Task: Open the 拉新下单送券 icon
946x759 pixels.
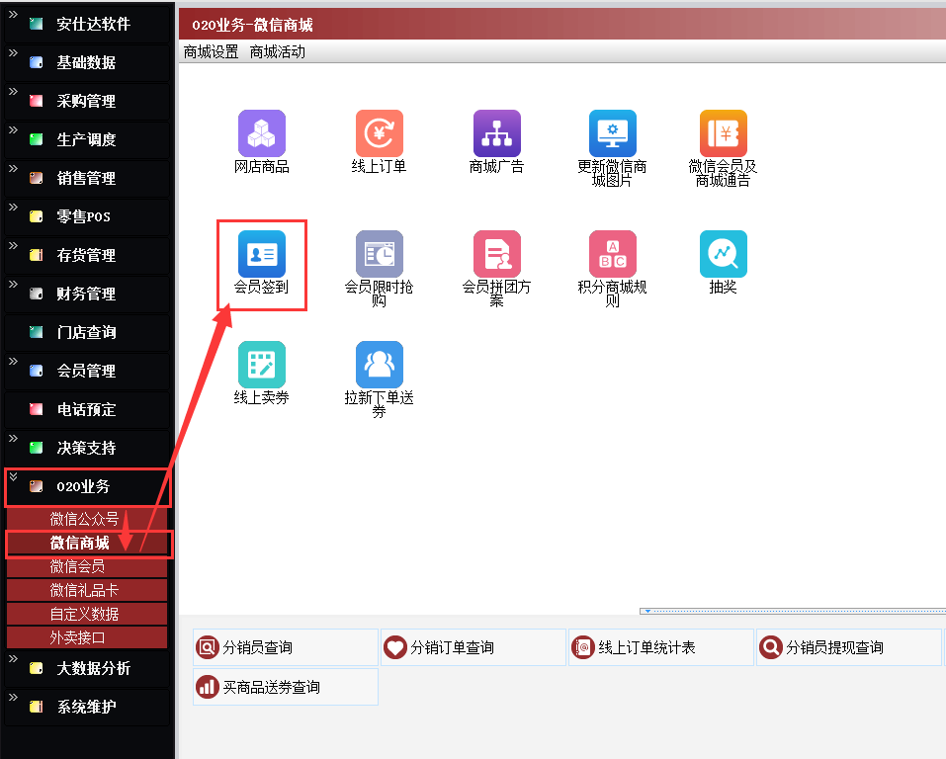Action: (380, 365)
